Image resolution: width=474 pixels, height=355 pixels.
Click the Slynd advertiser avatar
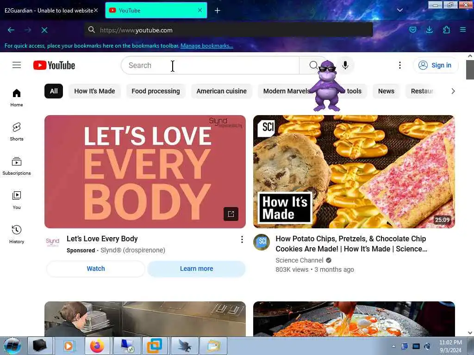(53, 242)
